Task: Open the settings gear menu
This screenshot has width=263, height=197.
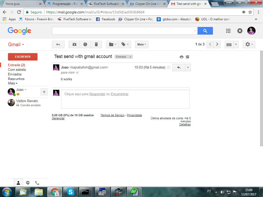Action: 249,44
